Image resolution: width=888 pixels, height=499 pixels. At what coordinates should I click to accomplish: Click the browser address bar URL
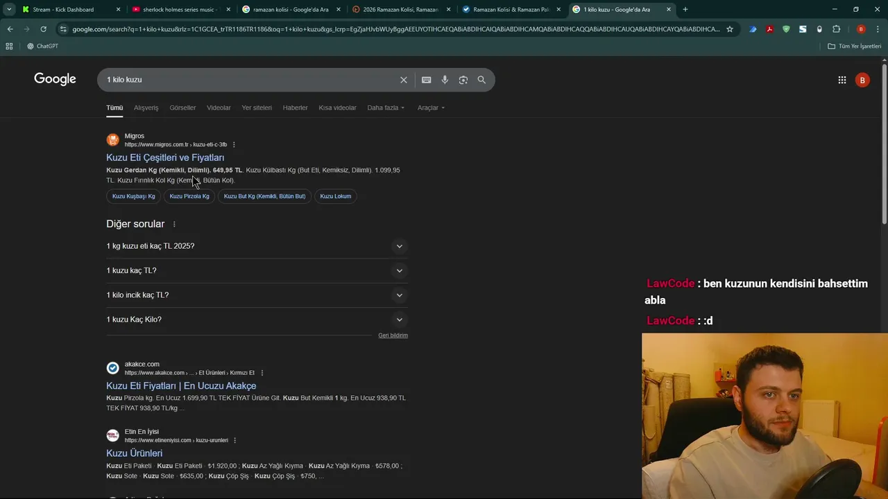point(395,29)
